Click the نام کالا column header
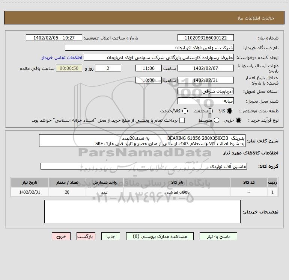 coord(177,182)
